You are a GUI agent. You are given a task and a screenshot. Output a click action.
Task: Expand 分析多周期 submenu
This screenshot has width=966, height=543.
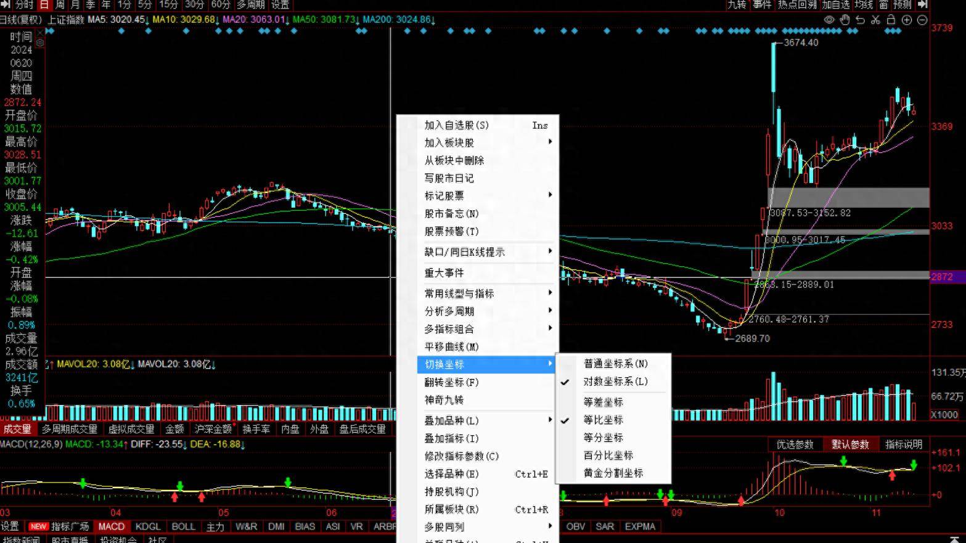coord(486,311)
